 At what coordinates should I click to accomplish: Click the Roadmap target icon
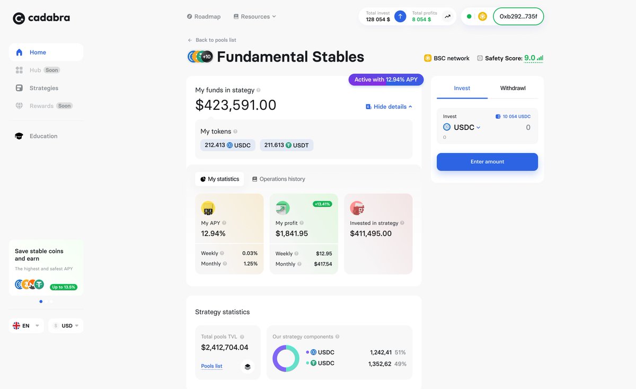coord(189,16)
